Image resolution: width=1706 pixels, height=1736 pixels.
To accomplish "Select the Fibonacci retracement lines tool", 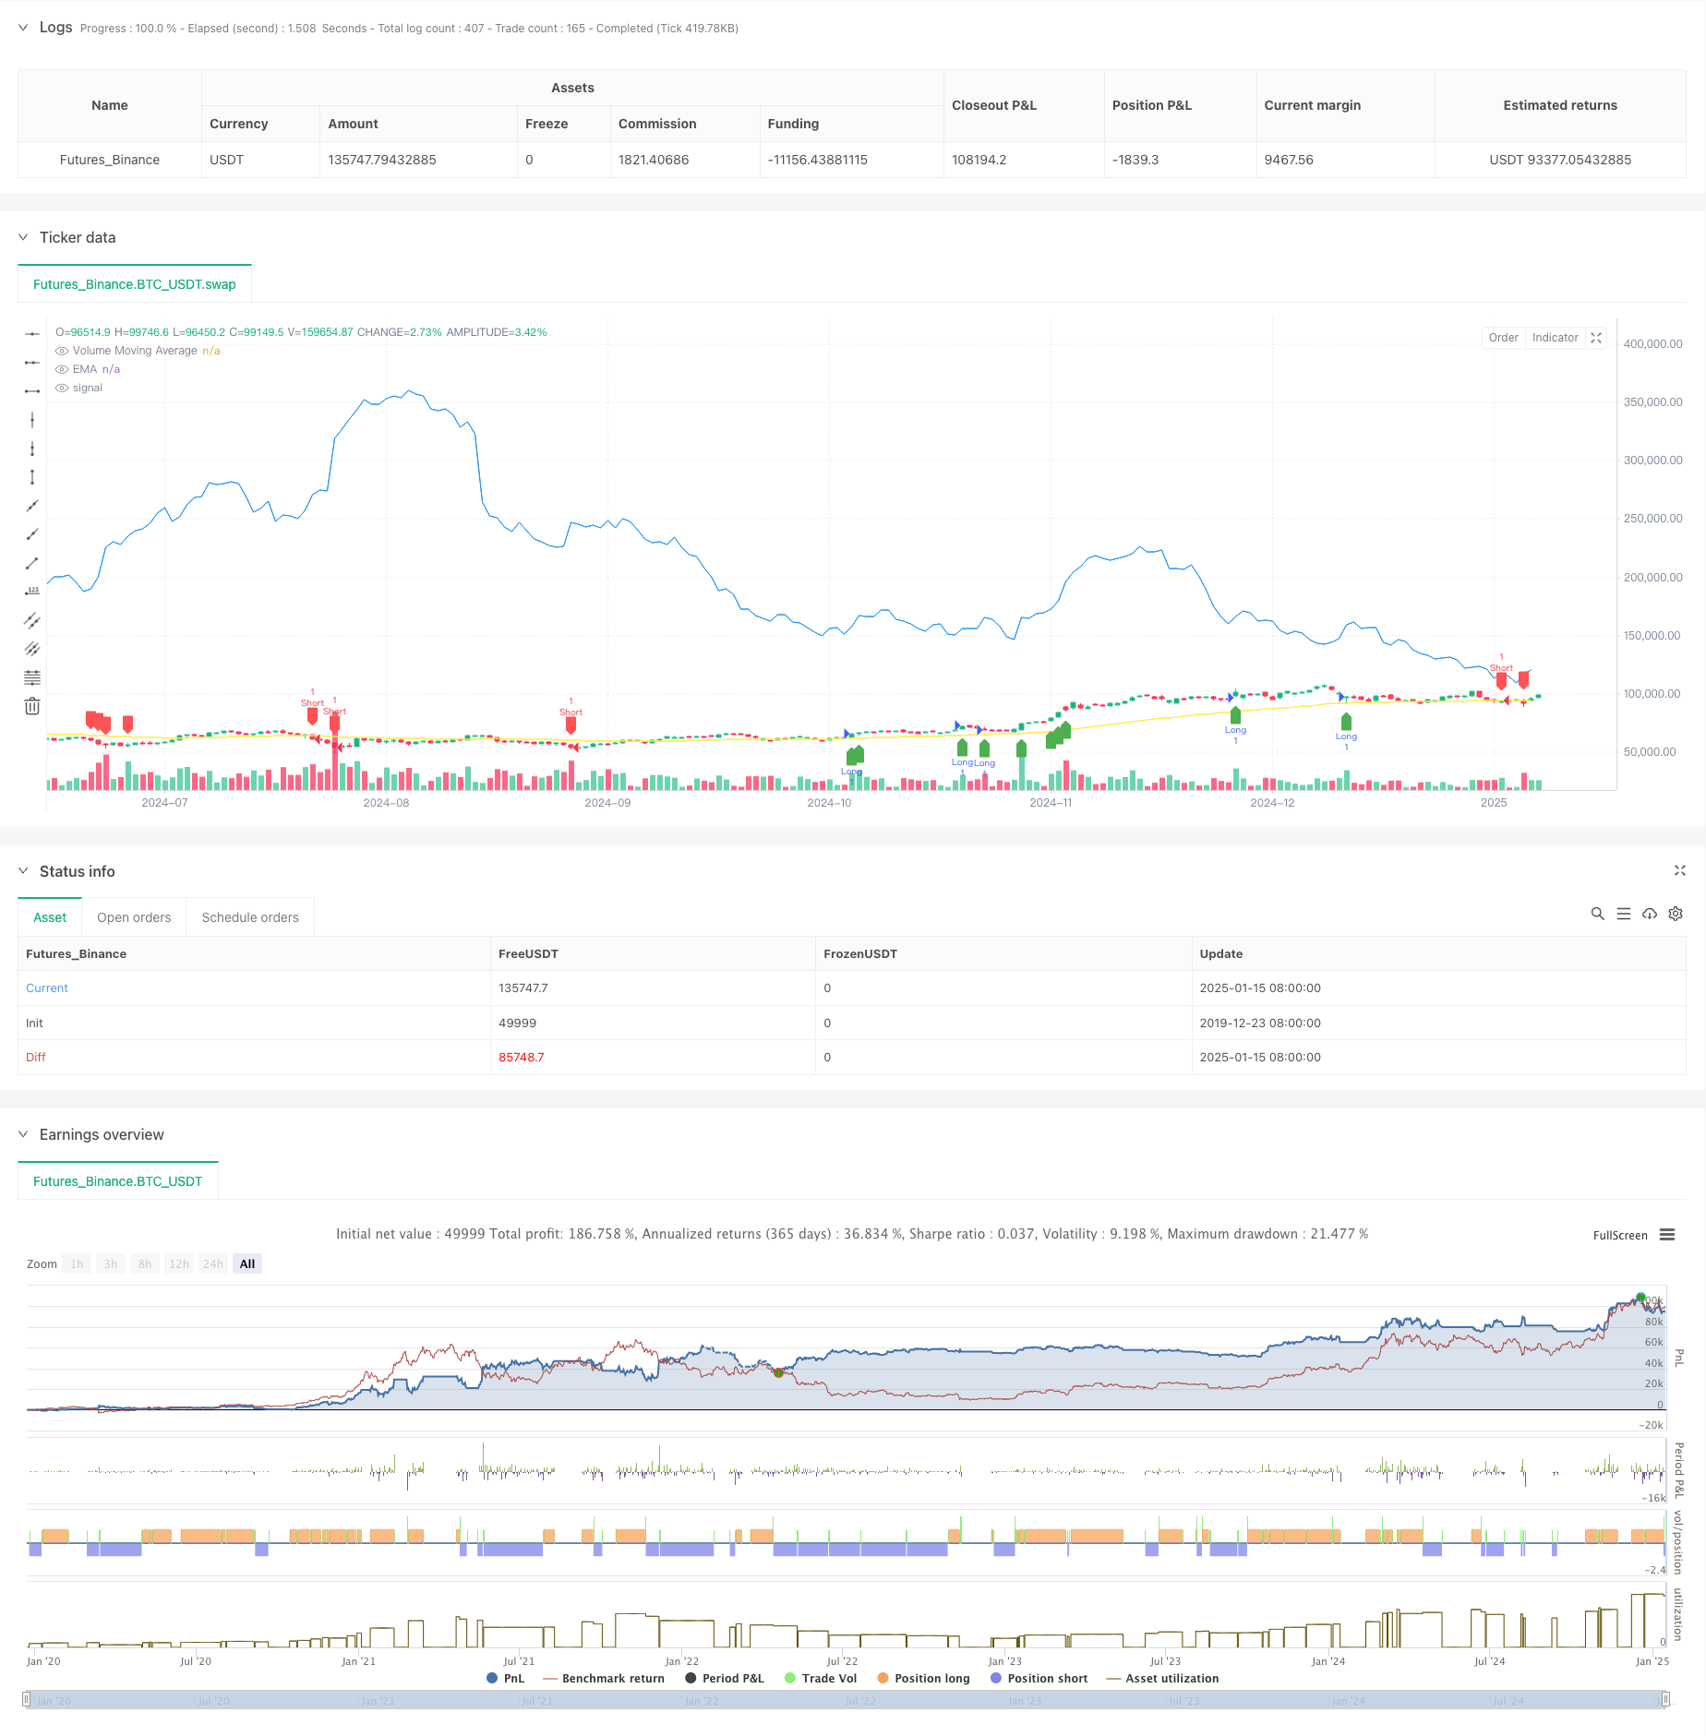I will pos(32,677).
